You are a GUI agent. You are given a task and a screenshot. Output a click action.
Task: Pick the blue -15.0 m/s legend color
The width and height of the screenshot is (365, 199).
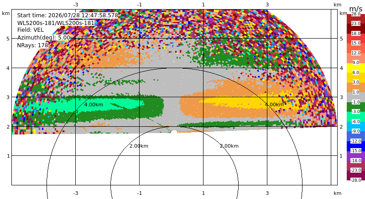pos(356,146)
